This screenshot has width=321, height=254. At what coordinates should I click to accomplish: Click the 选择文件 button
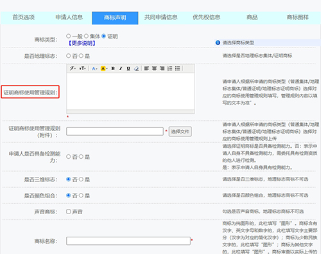[180, 131]
